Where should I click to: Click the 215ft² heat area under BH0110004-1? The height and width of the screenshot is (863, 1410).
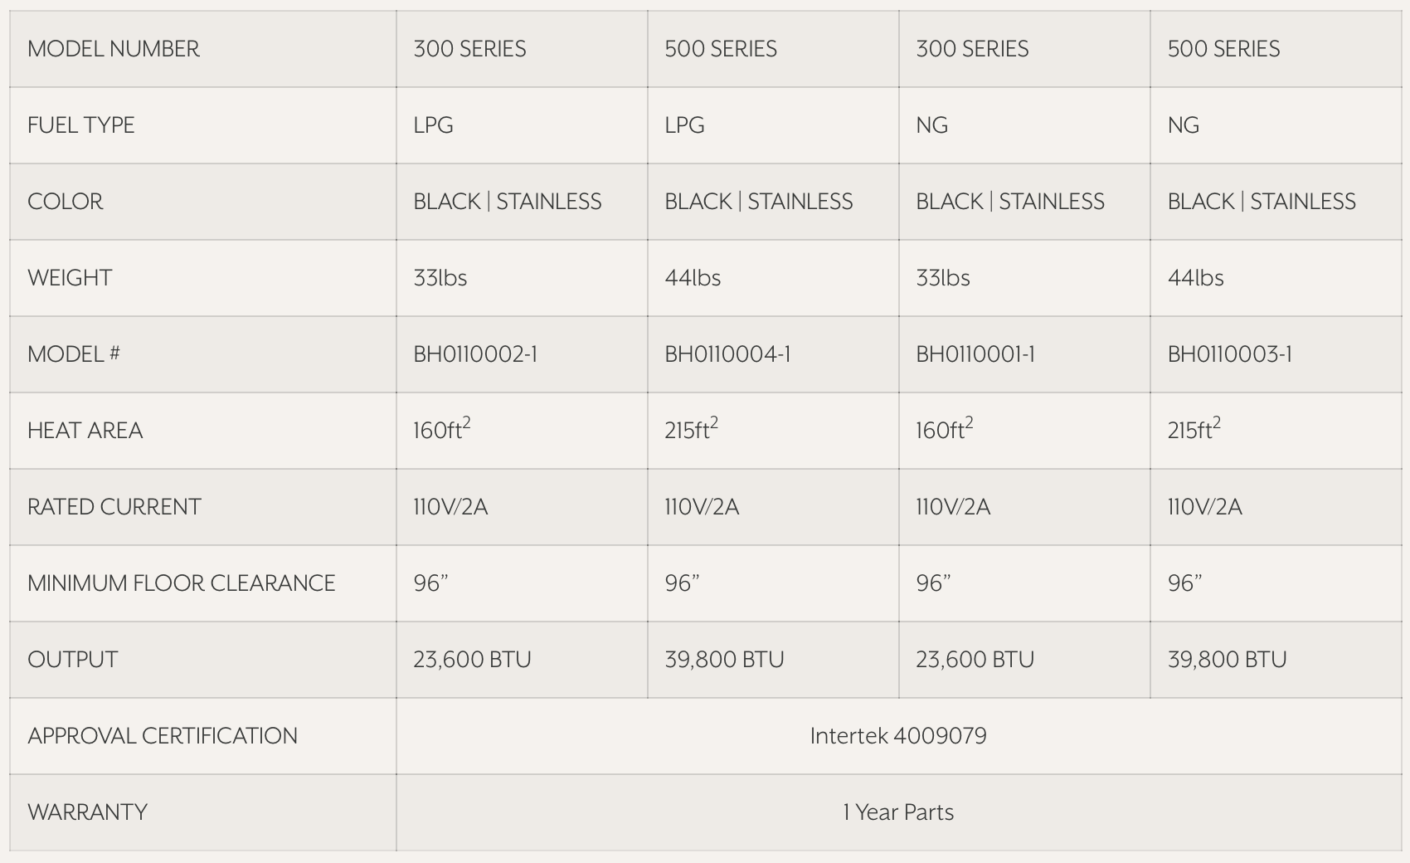pyautogui.click(x=691, y=430)
